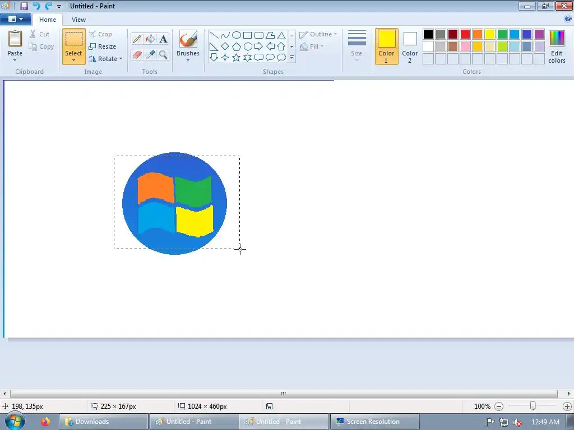This screenshot has height=430, width=574.
Task: Pick the Rectangle shape
Action: tap(247, 35)
